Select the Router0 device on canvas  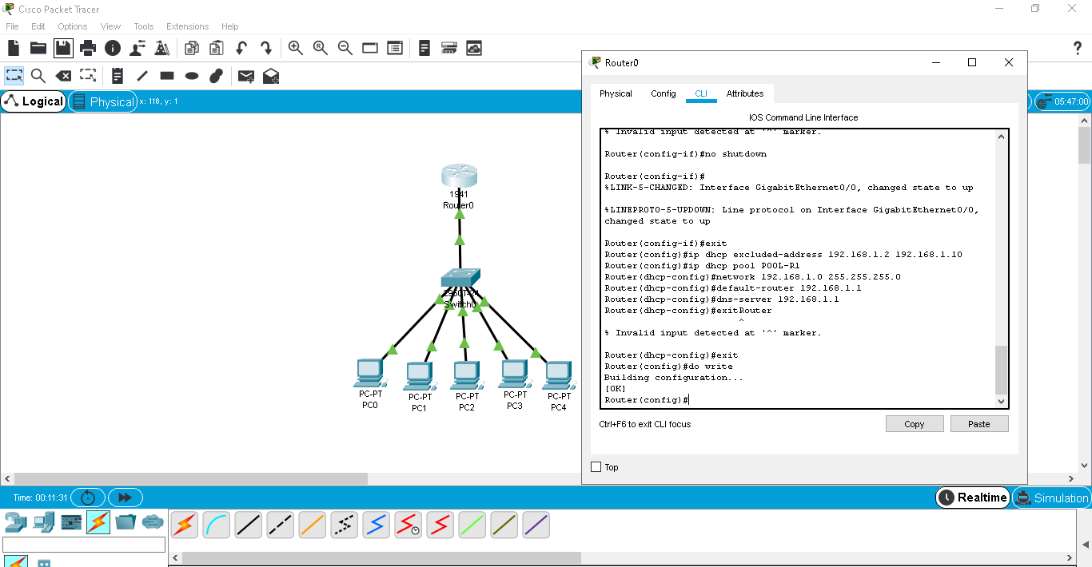point(458,177)
